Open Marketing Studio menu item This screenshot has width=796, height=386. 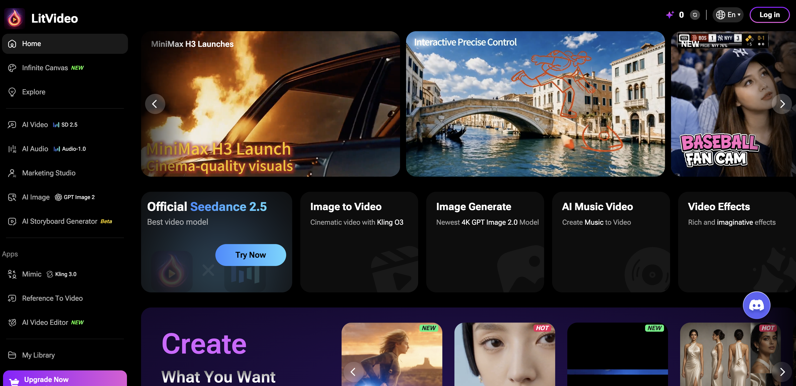(x=65, y=173)
